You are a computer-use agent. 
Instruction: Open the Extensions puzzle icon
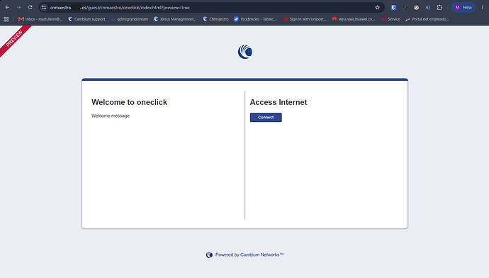coord(439,8)
